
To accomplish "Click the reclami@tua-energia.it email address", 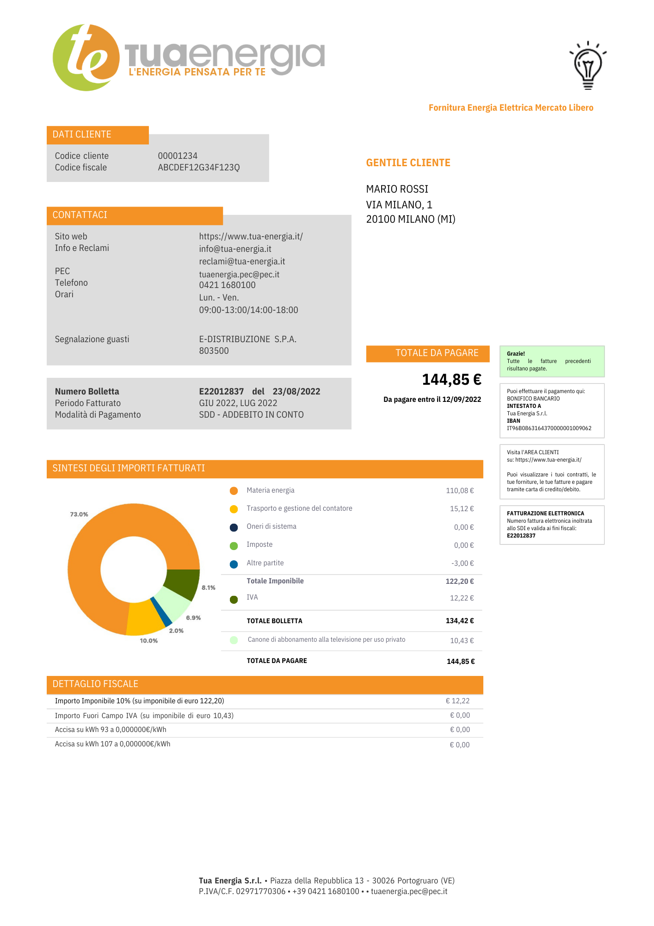I will click(x=242, y=262).
